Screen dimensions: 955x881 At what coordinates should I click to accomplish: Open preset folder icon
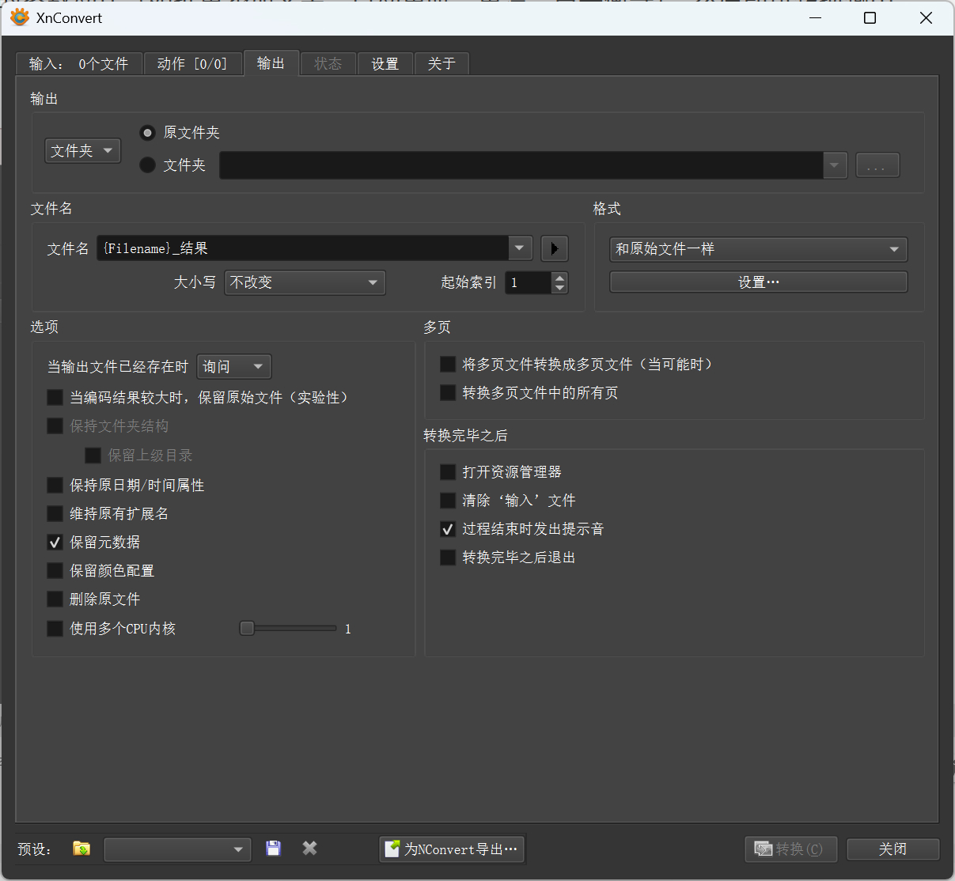tap(81, 849)
